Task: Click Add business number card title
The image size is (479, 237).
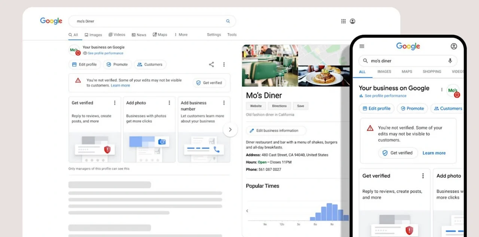Action: tap(193, 106)
